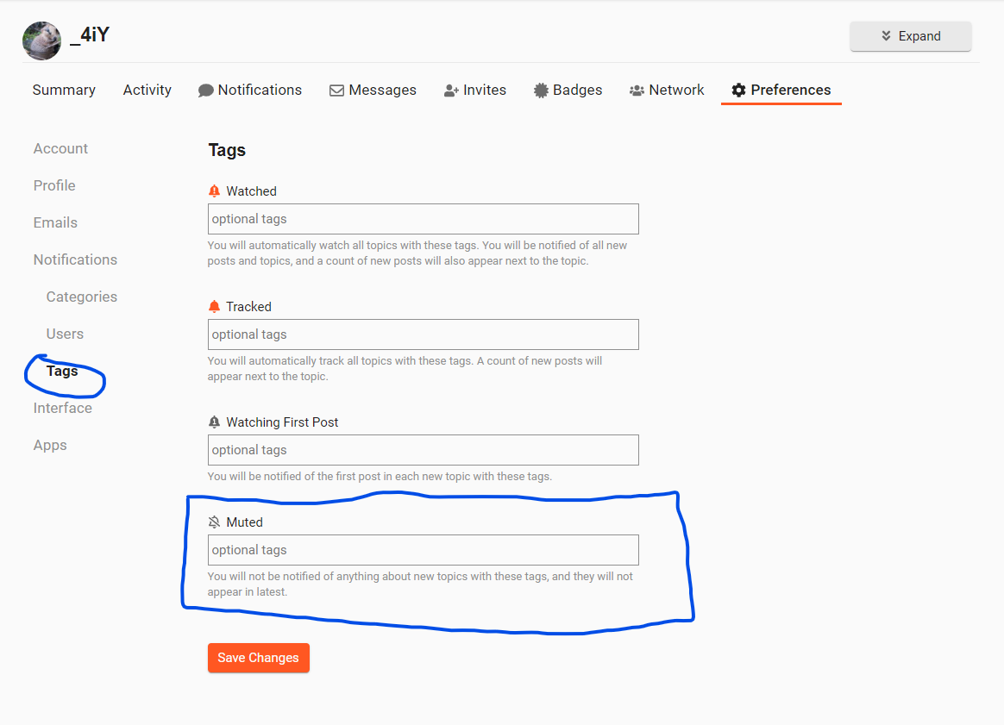Click the double chevron icon in Expand

(886, 36)
